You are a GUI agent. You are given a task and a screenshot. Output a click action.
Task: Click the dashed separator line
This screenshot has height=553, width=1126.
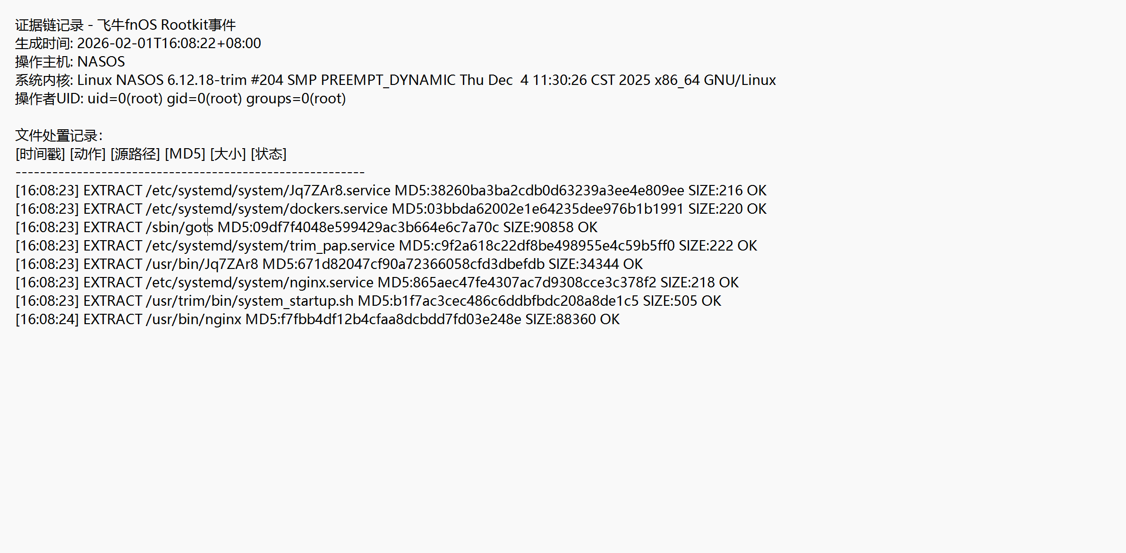[x=190, y=172]
